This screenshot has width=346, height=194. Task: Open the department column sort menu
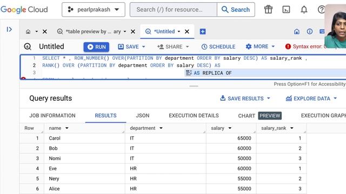click(161, 128)
